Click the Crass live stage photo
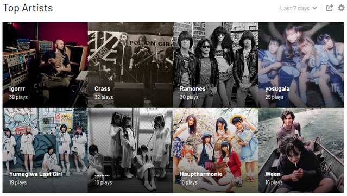The width and height of the screenshot is (347, 196). pyautogui.click(x=130, y=65)
